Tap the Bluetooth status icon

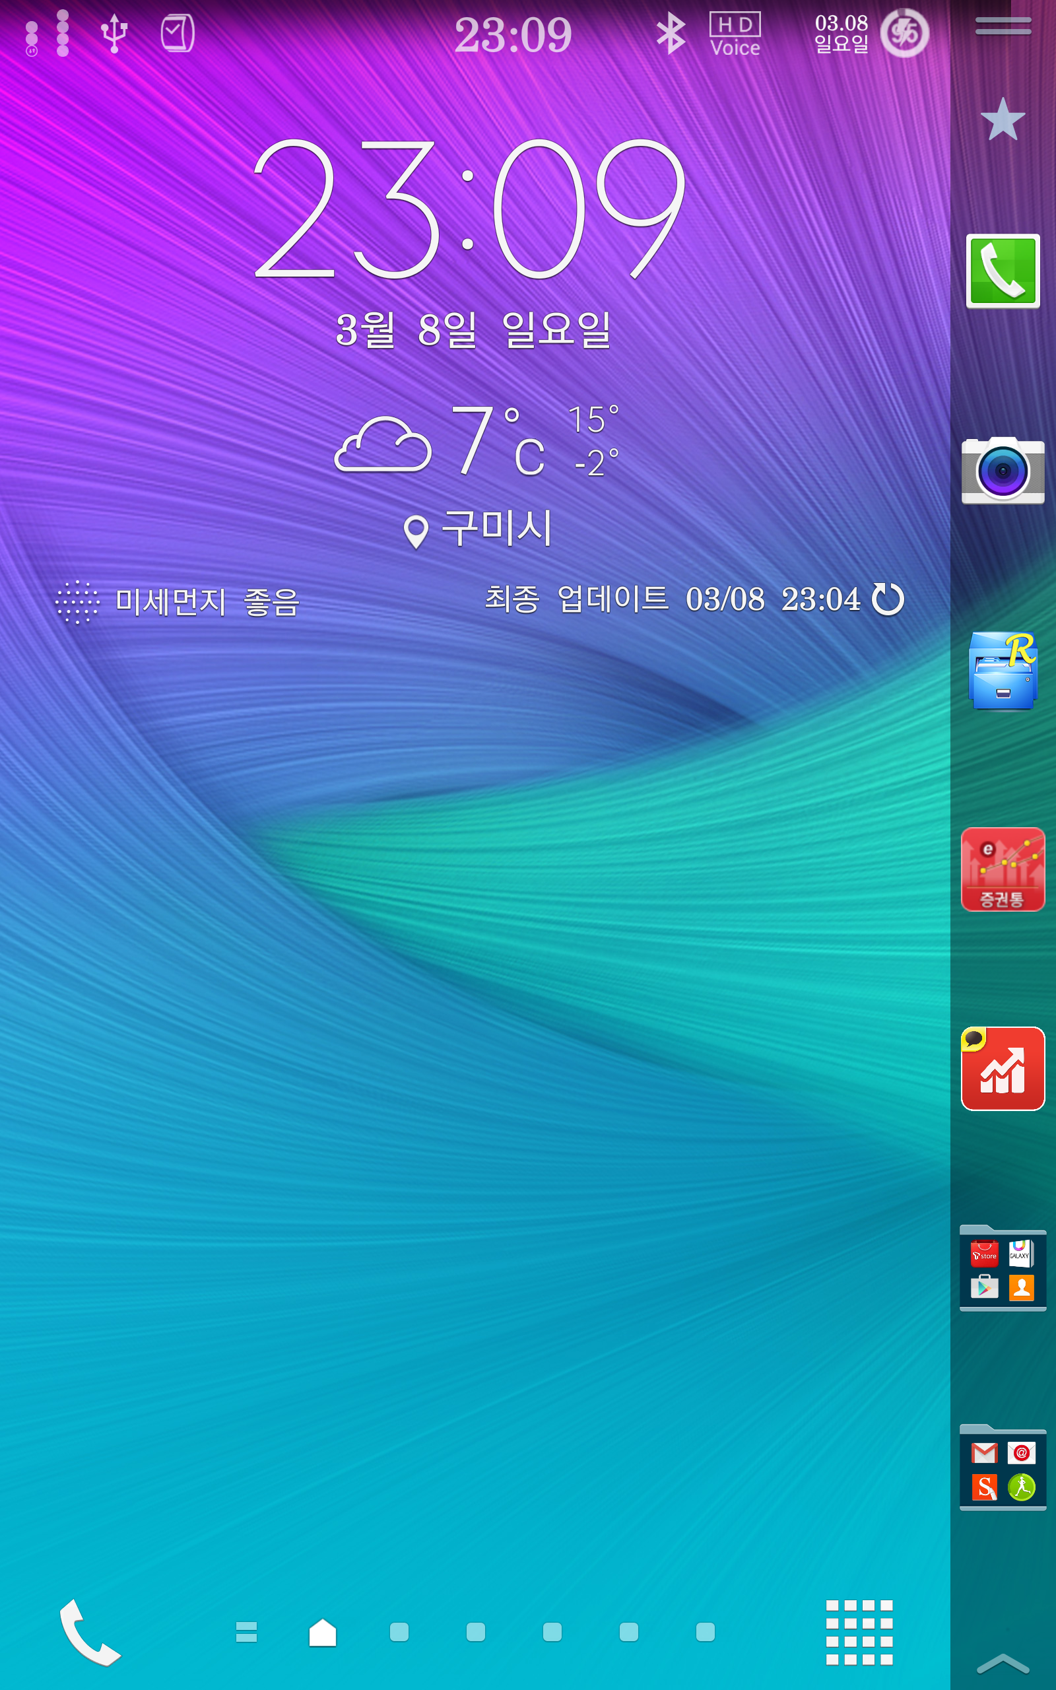pos(670,34)
